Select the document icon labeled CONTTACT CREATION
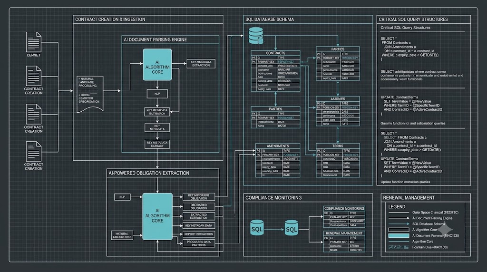Viewport: 487px width, 272px height. click(x=34, y=151)
